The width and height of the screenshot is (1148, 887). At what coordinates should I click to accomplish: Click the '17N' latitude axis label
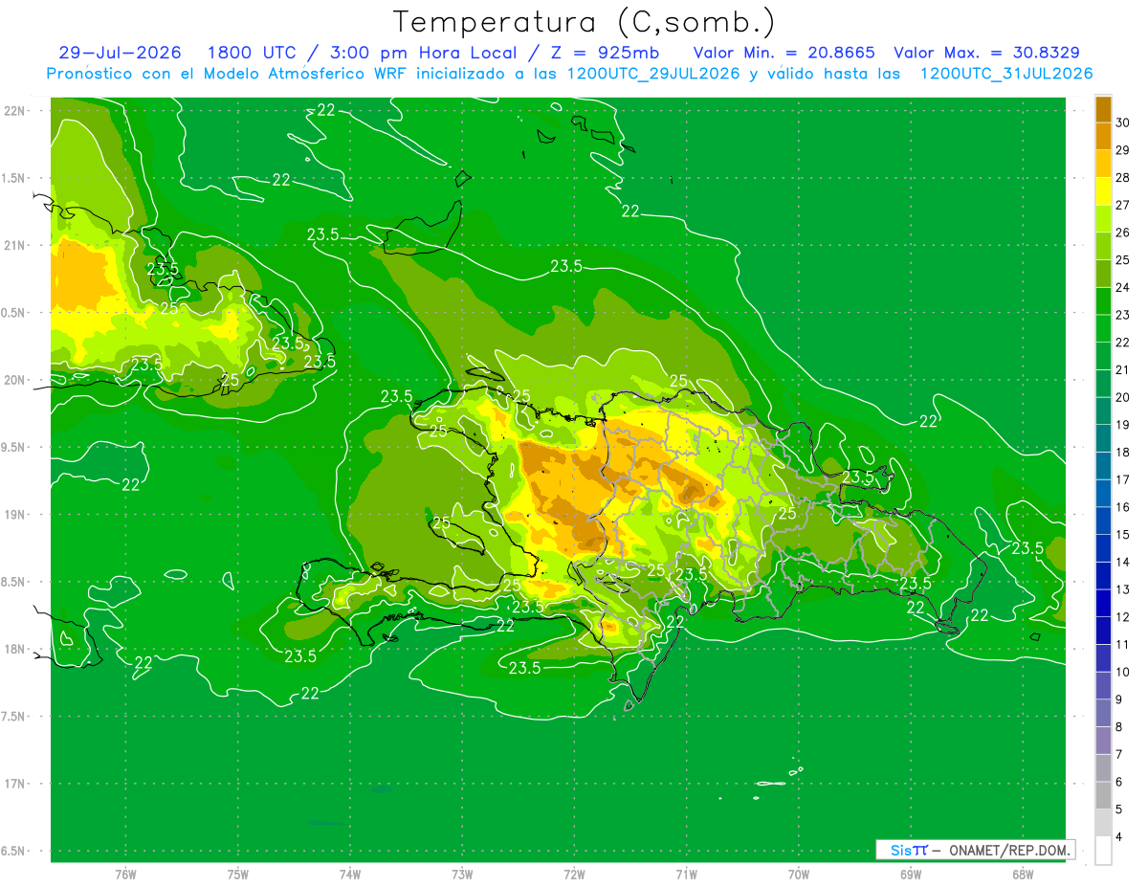coord(14,784)
